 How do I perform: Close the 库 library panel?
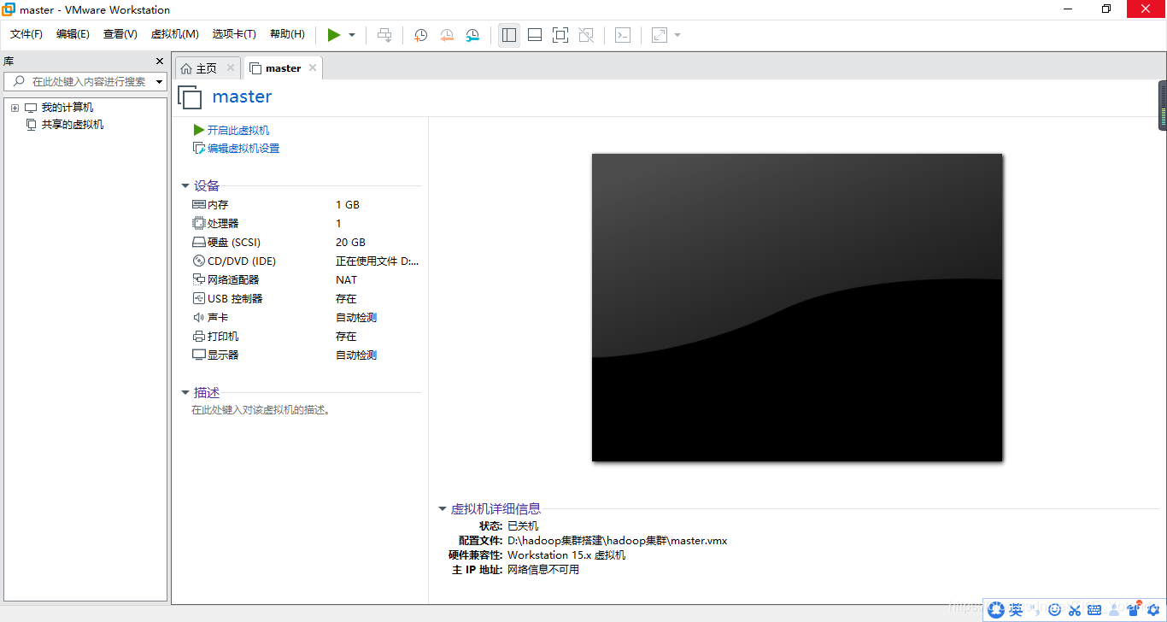coord(159,62)
